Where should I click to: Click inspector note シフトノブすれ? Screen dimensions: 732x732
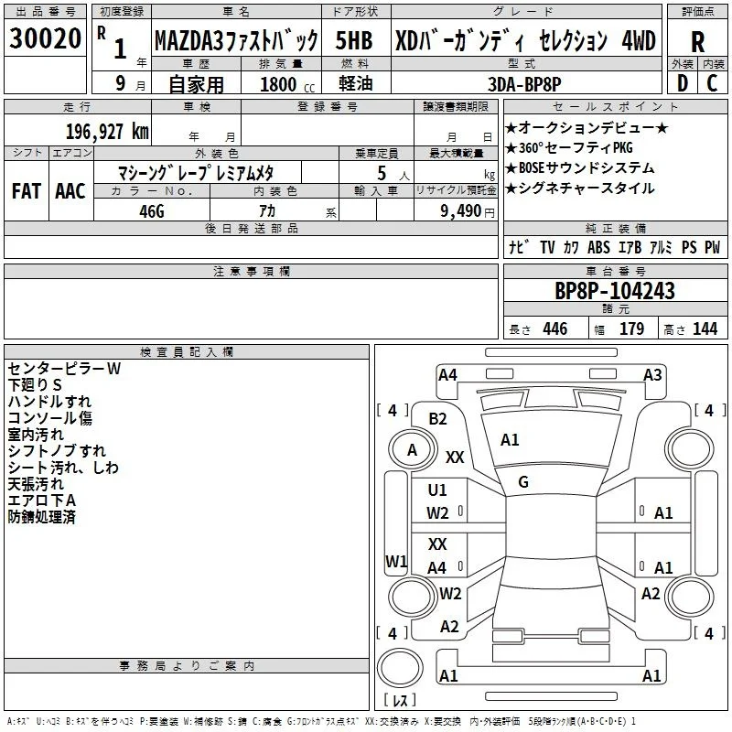[x=57, y=451]
